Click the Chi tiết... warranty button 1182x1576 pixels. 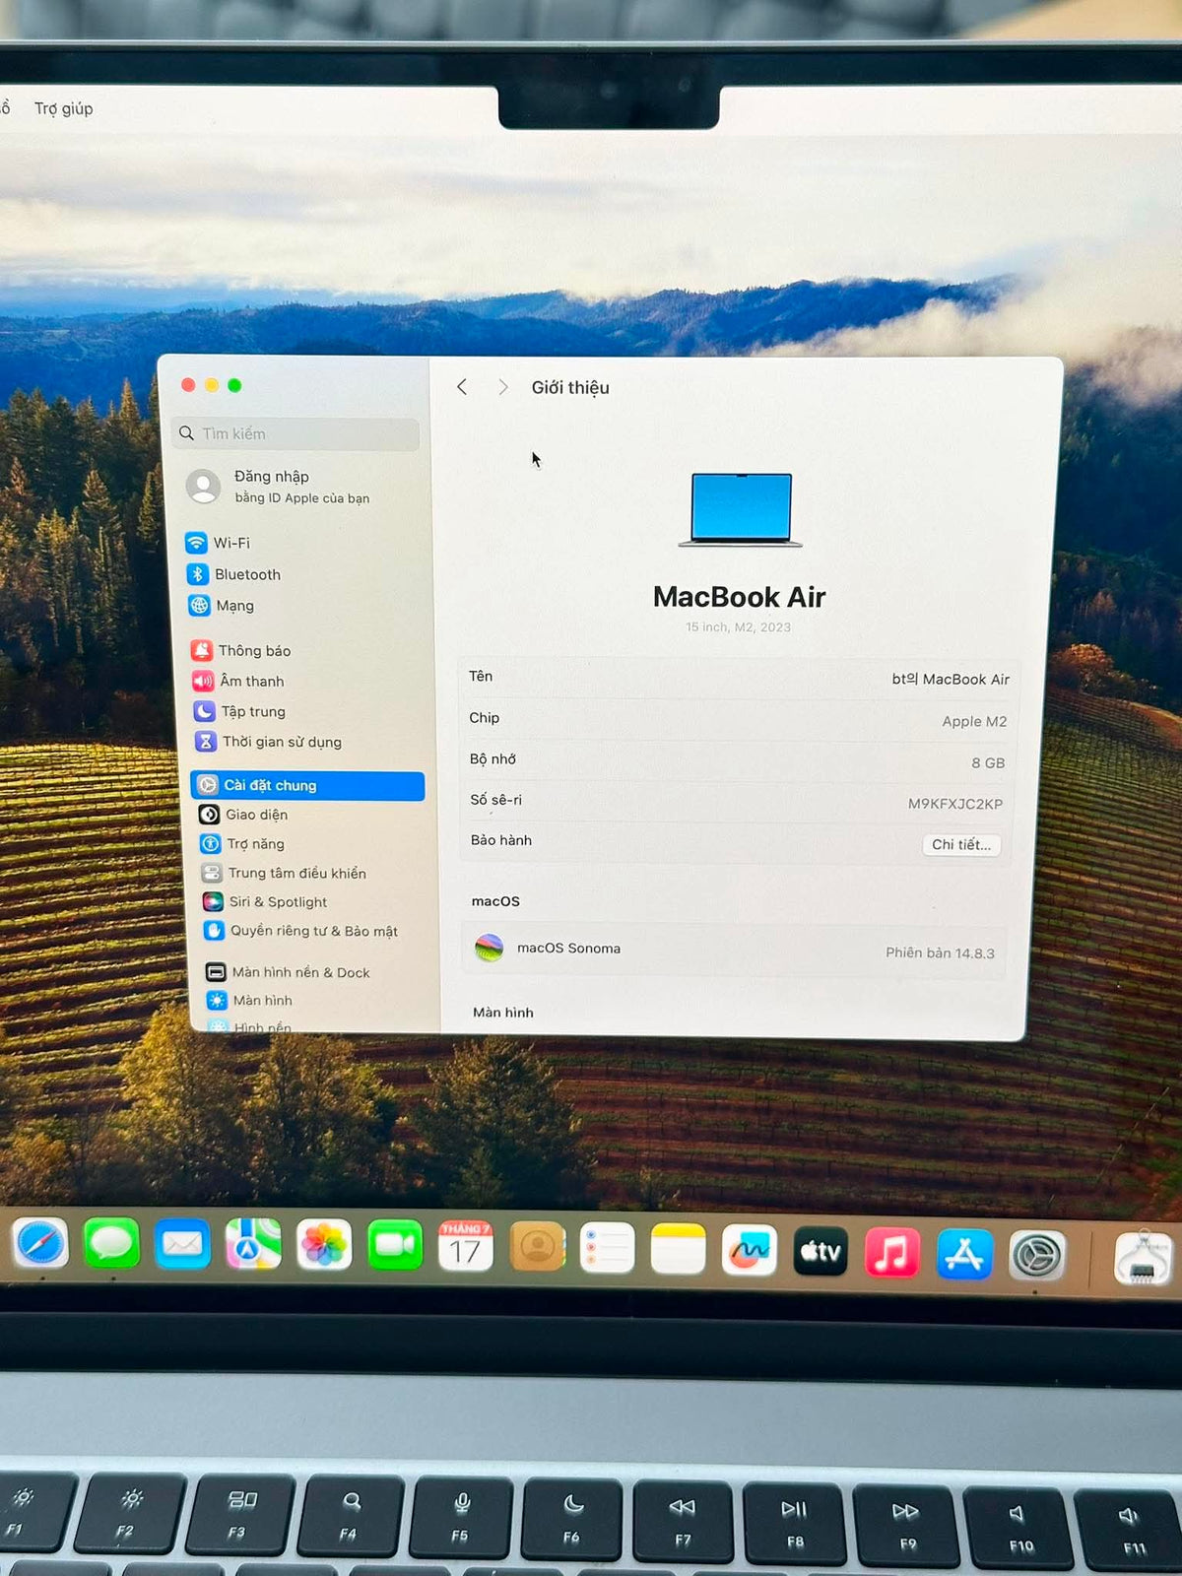961,845
